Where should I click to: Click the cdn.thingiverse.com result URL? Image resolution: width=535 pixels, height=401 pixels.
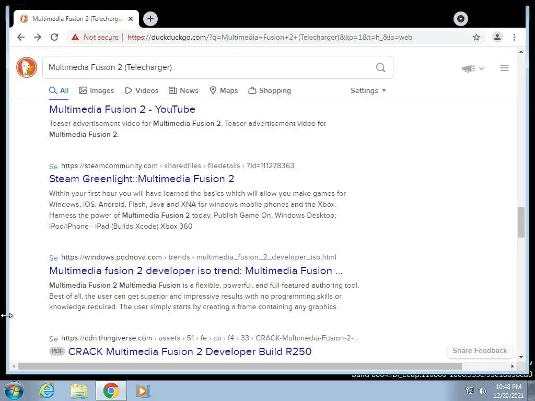(x=210, y=338)
